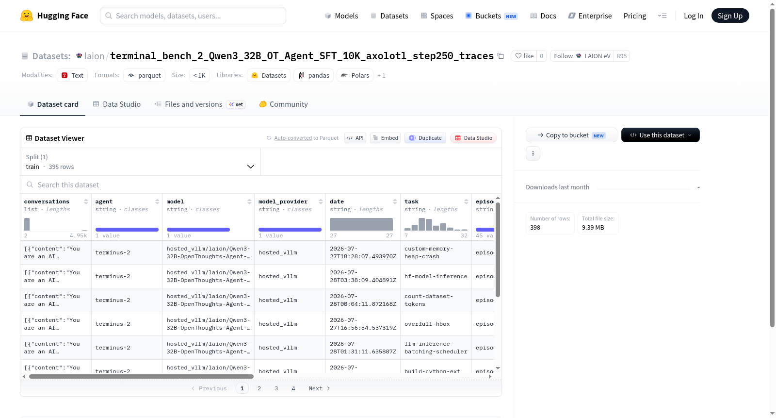Open the Community tab
776x418 pixels.
(283, 104)
